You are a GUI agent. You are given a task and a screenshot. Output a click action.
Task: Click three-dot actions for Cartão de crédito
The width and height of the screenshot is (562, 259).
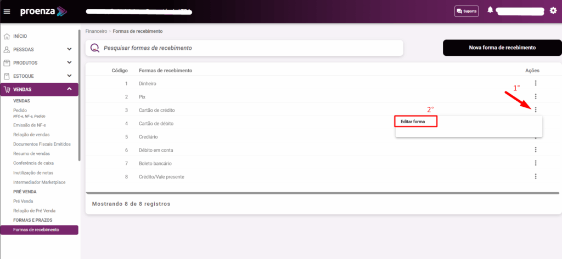[x=535, y=110]
